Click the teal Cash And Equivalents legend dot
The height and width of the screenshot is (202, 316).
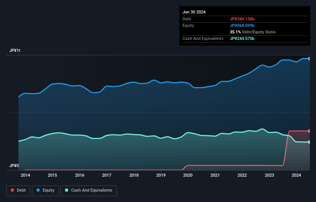pos(67,190)
